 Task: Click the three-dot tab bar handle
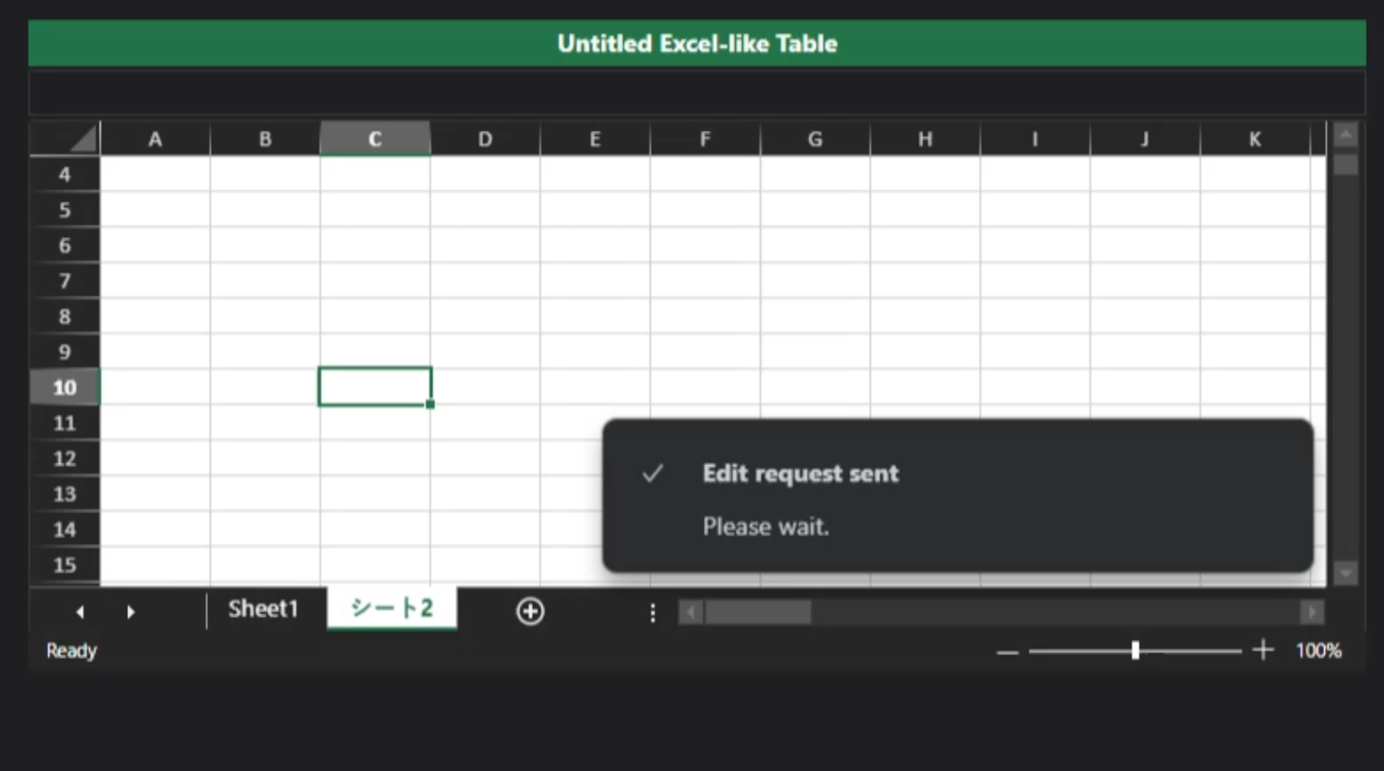click(x=653, y=613)
